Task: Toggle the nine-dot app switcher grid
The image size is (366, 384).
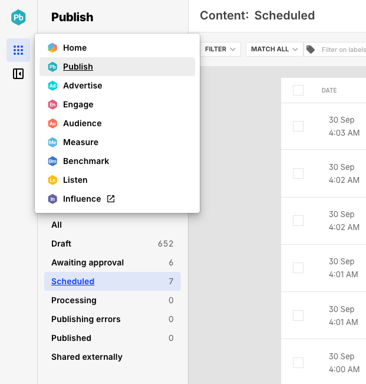Action: point(18,50)
